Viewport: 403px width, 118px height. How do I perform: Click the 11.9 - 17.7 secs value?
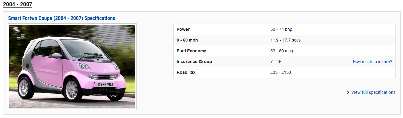click(285, 40)
